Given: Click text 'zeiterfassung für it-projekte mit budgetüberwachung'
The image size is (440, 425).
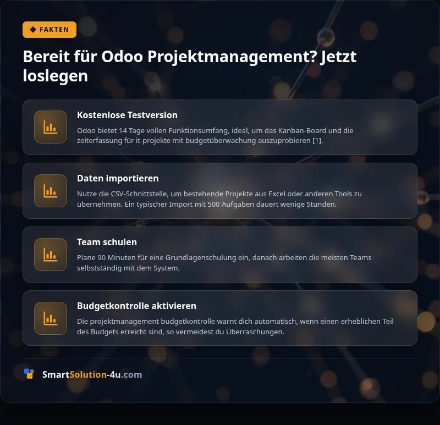Looking at the screenshot, I should click(167, 141).
